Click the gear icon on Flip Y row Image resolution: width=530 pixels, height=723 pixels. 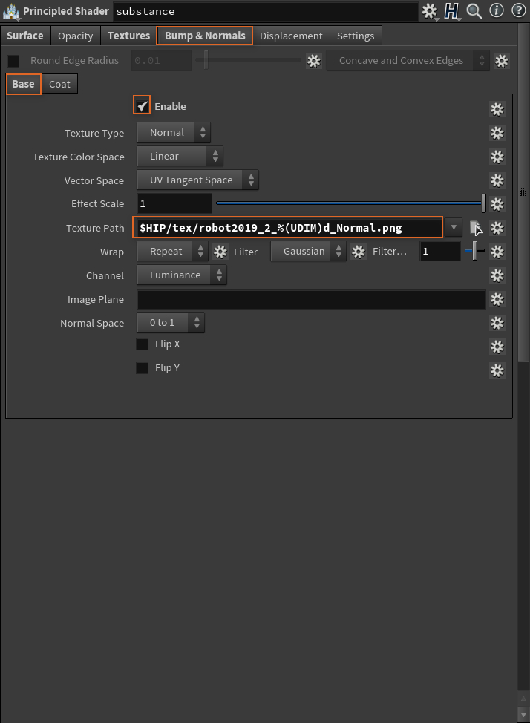pyautogui.click(x=497, y=370)
